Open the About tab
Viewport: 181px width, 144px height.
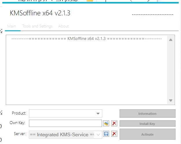pos(63,26)
